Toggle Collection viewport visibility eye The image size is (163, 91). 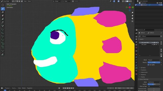(159, 3)
